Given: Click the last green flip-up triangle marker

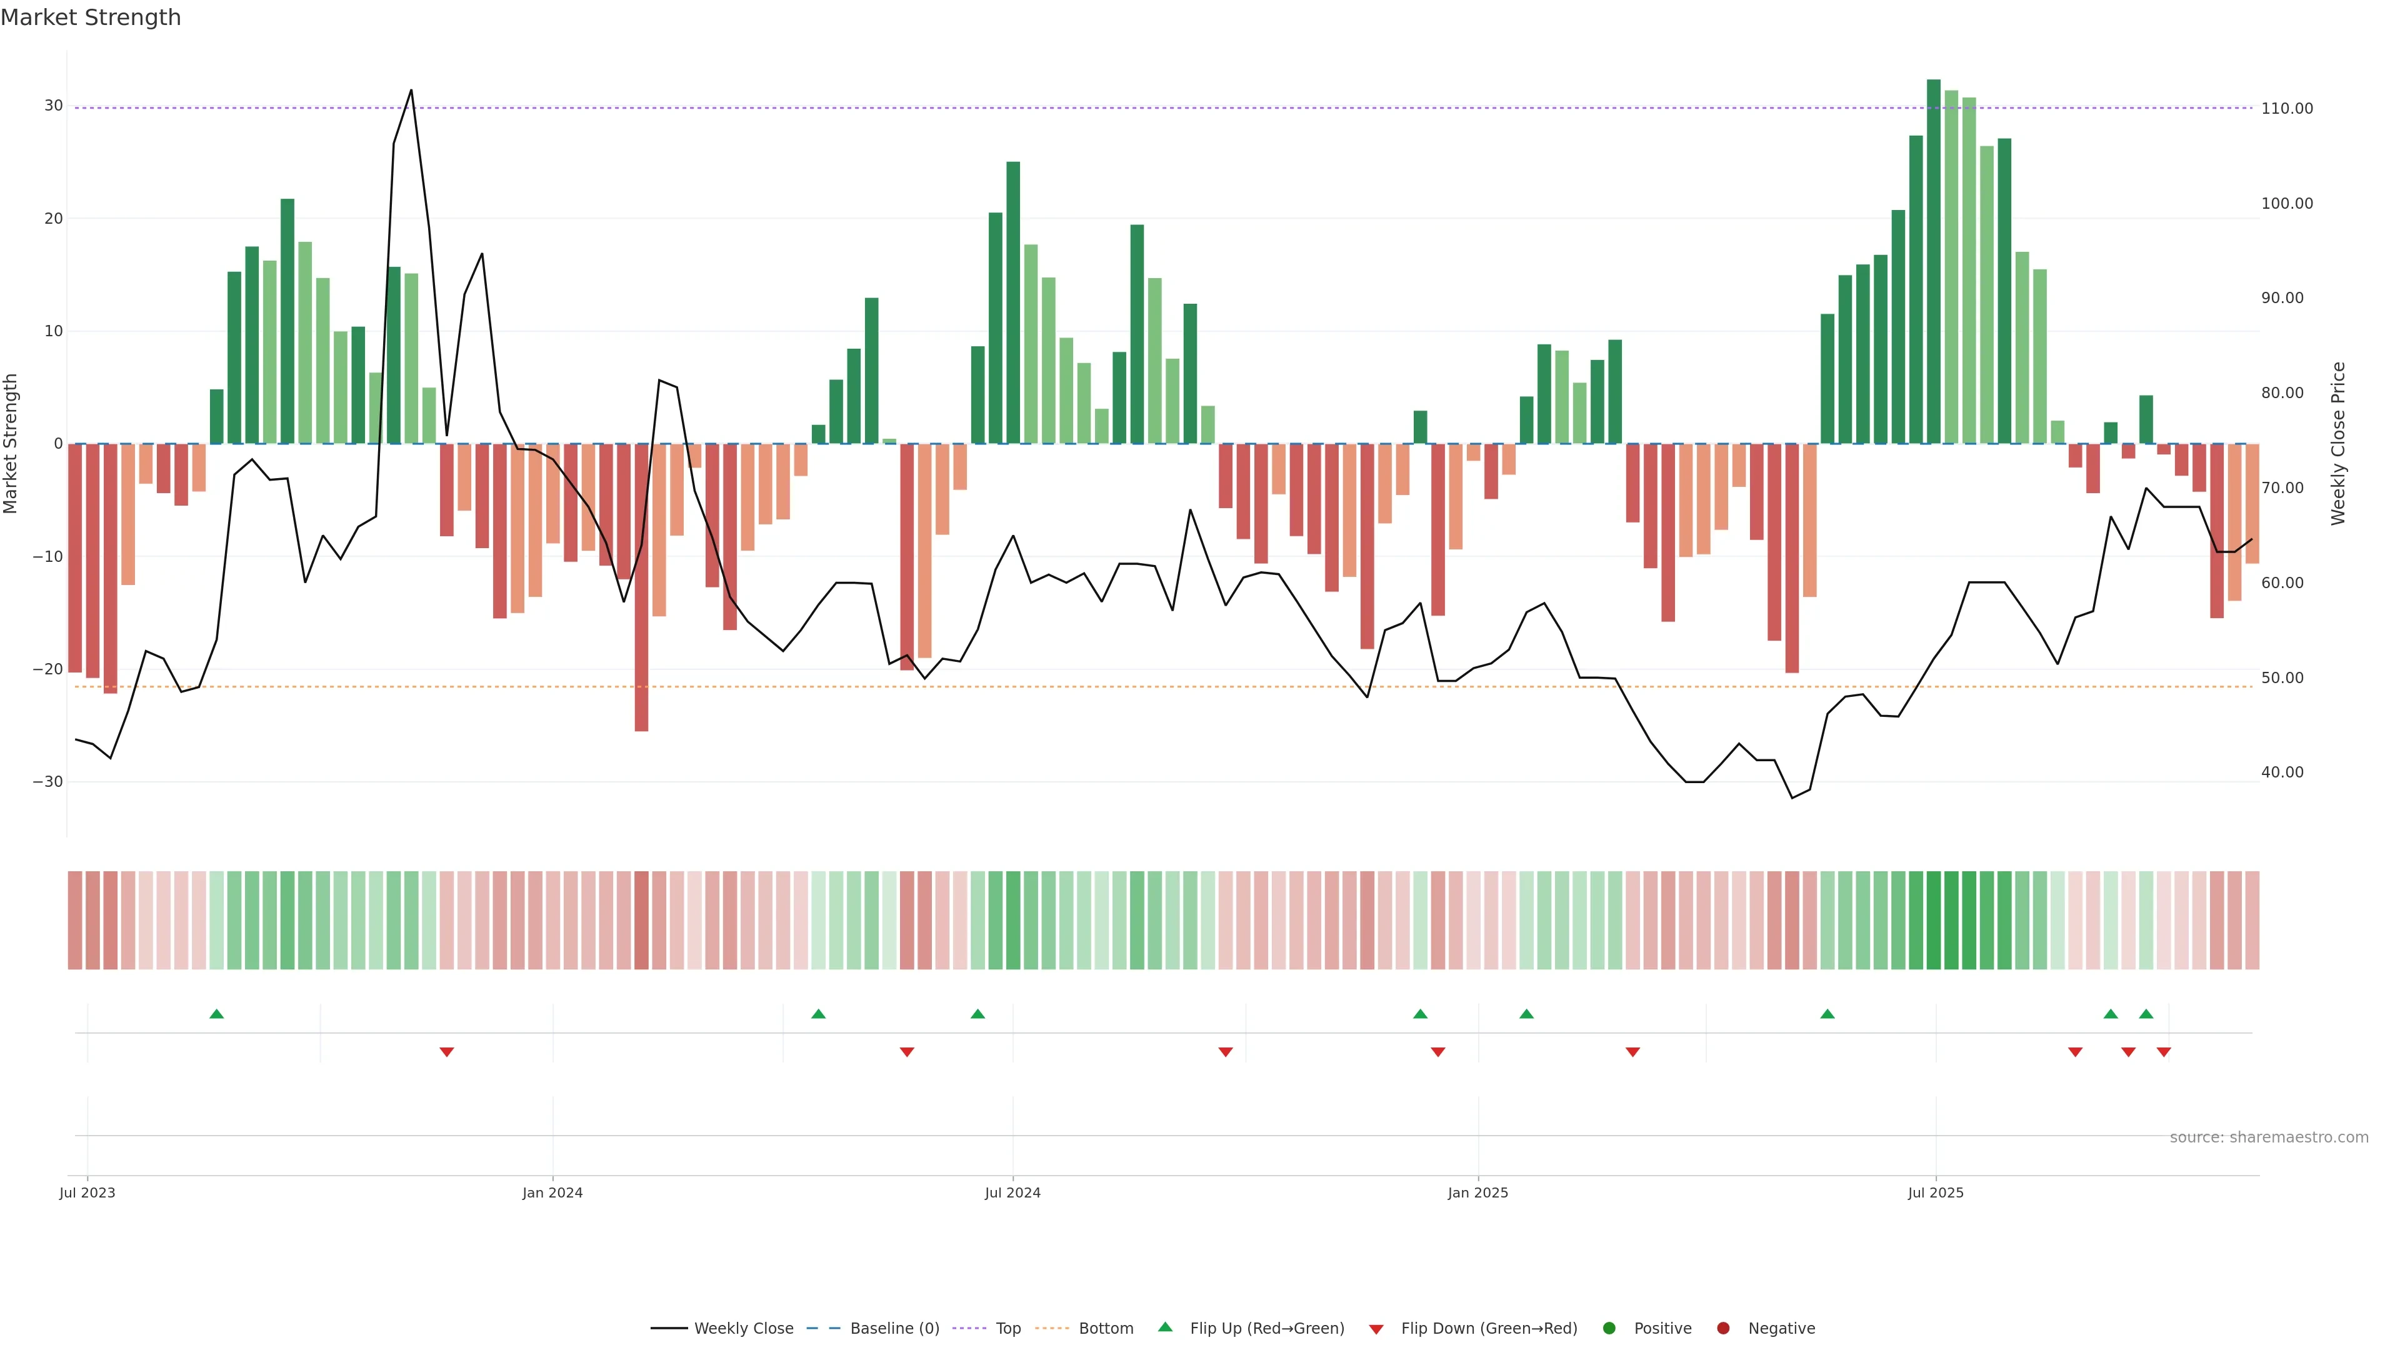Looking at the screenshot, I should (2146, 1014).
